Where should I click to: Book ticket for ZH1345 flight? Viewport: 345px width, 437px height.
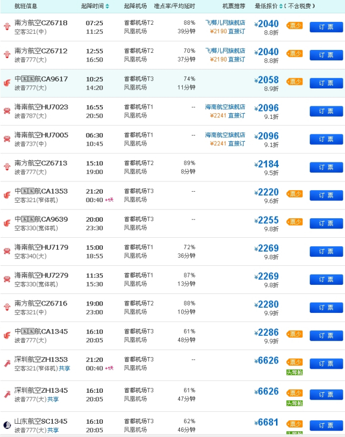(326, 395)
